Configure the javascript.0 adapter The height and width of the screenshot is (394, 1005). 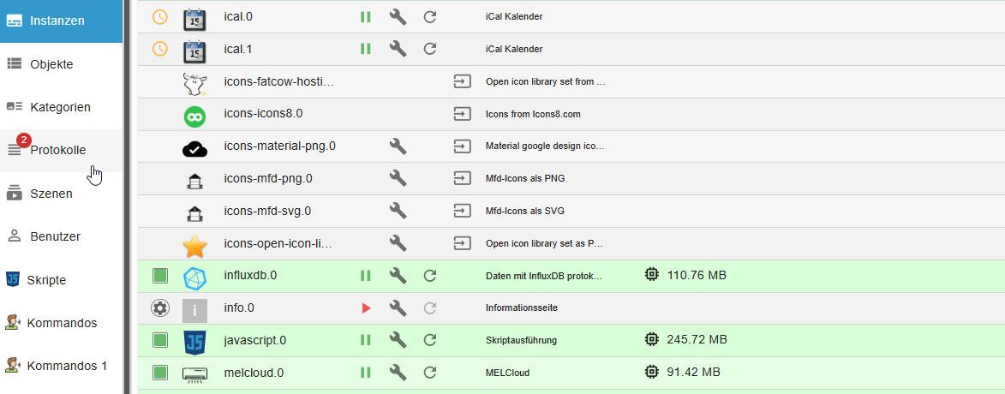398,340
